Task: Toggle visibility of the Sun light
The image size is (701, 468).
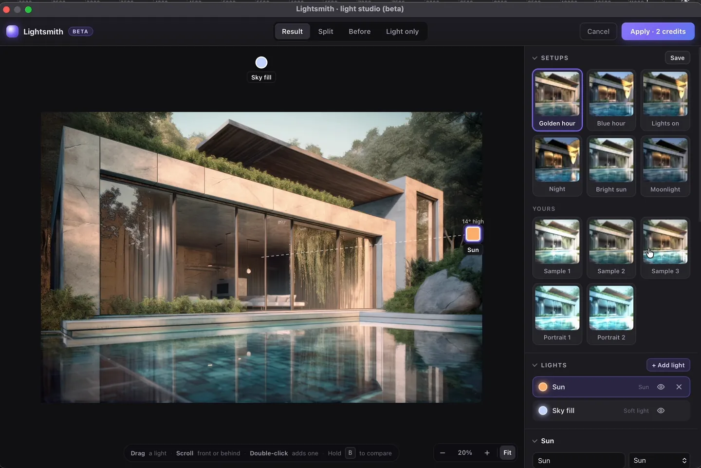Action: [x=661, y=387]
